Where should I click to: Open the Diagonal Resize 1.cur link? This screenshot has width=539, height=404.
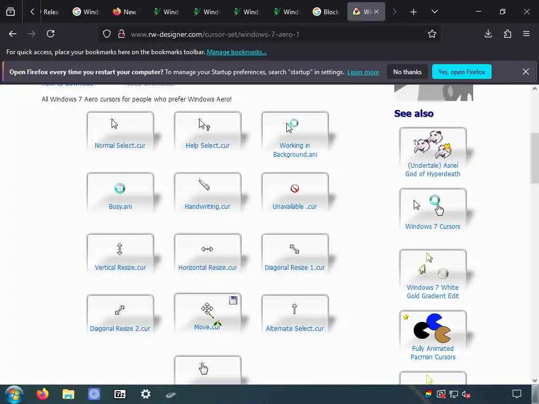(295, 267)
